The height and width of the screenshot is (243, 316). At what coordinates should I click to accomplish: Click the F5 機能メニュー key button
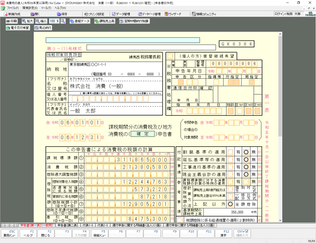coord(99,233)
